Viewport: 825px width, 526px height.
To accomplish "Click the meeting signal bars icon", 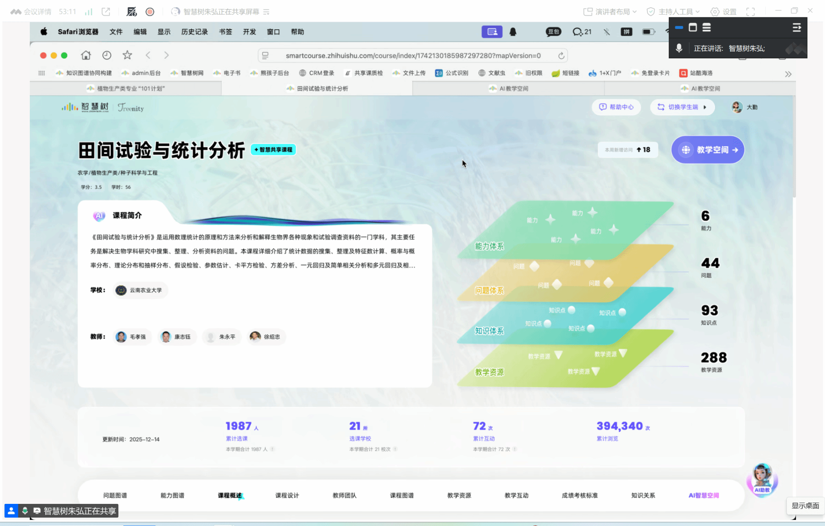I will coord(89,12).
